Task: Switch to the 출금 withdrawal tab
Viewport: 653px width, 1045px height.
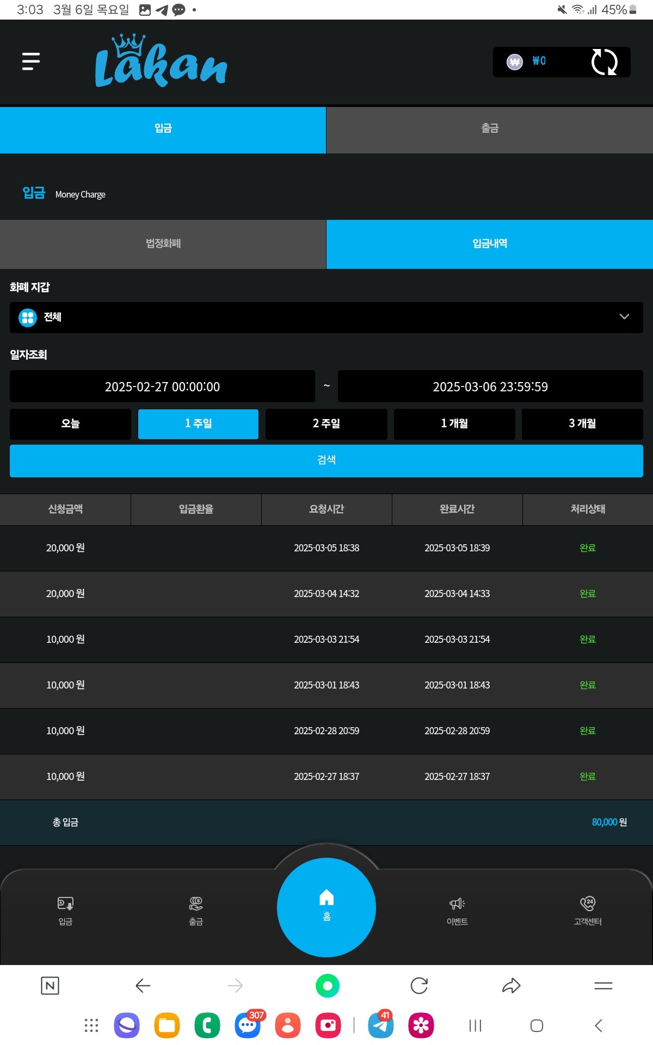Action: pyautogui.click(x=490, y=129)
